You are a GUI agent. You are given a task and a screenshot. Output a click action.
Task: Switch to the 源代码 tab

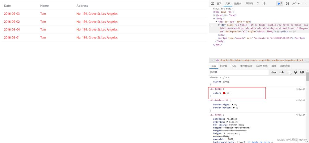point(249,3)
